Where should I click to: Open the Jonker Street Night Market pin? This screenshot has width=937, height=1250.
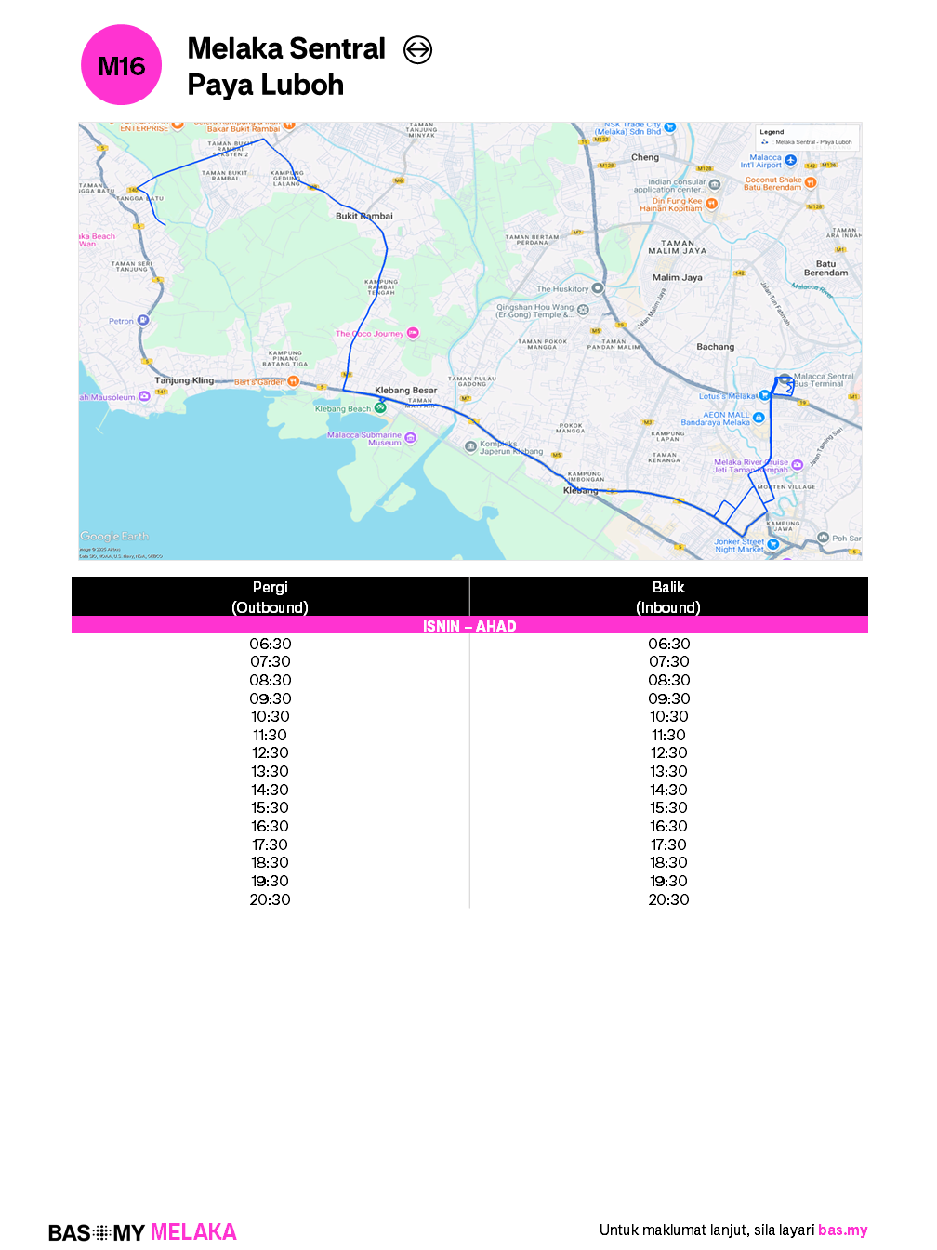[772, 544]
